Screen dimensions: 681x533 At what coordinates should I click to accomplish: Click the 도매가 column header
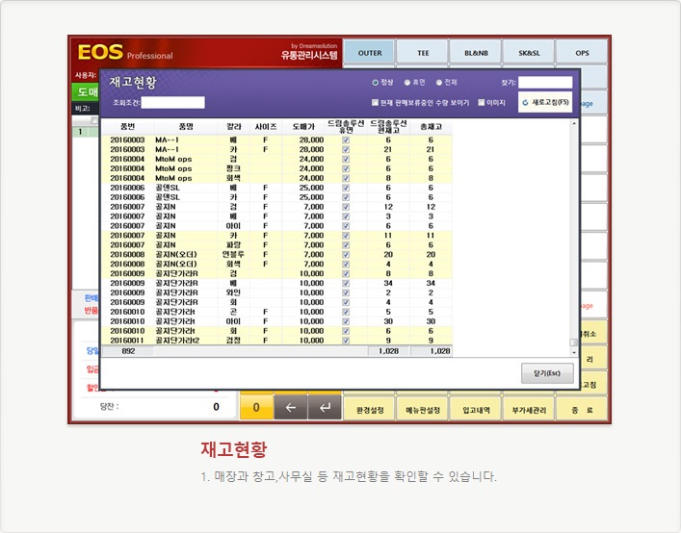pos(303,127)
